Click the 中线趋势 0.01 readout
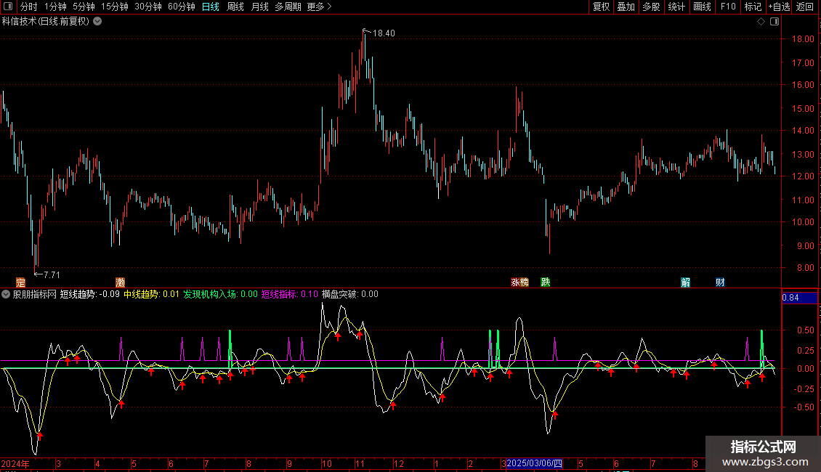The image size is (821, 472). click(151, 294)
